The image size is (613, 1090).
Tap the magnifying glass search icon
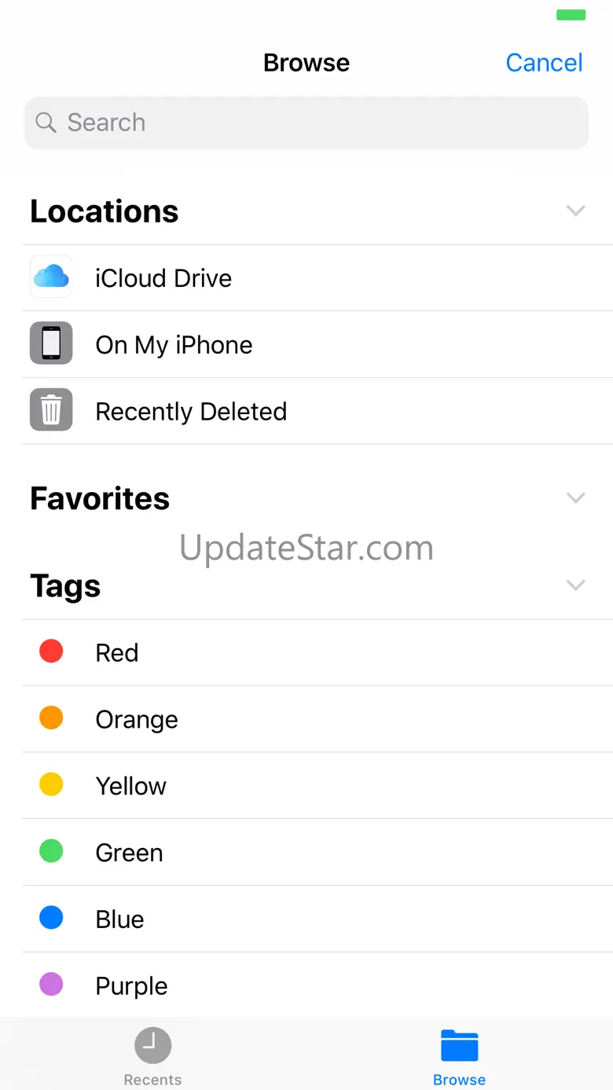click(46, 123)
